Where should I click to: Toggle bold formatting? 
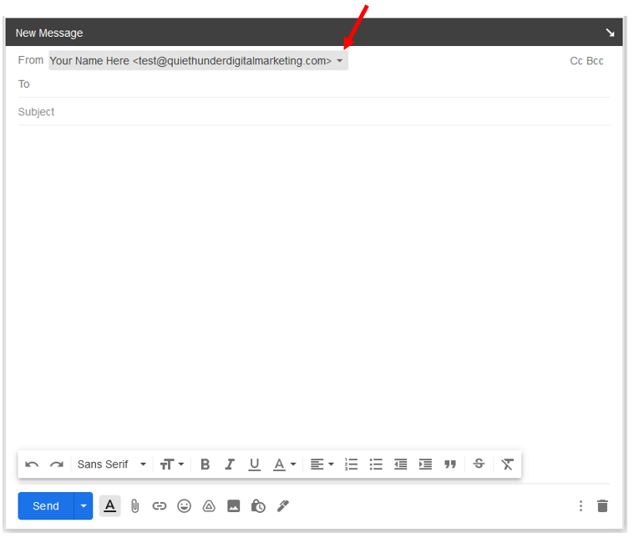[205, 464]
